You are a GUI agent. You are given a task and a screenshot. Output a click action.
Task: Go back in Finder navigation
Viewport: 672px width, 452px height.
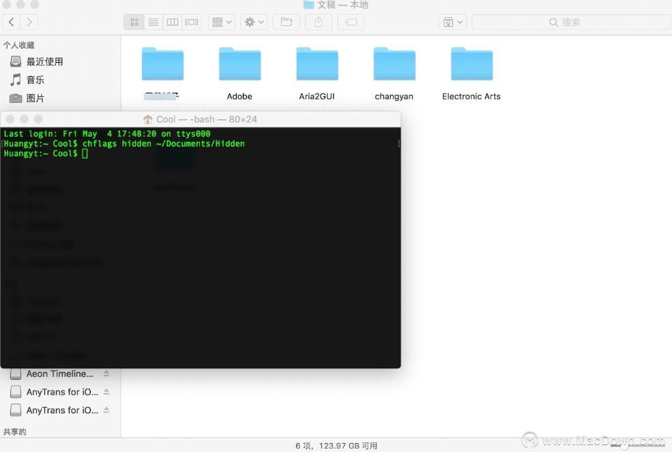click(12, 22)
